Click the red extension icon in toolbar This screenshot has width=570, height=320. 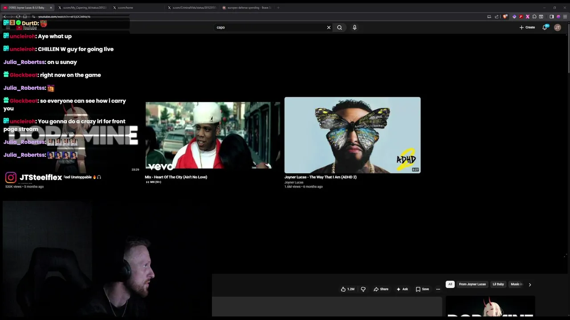coord(521,16)
